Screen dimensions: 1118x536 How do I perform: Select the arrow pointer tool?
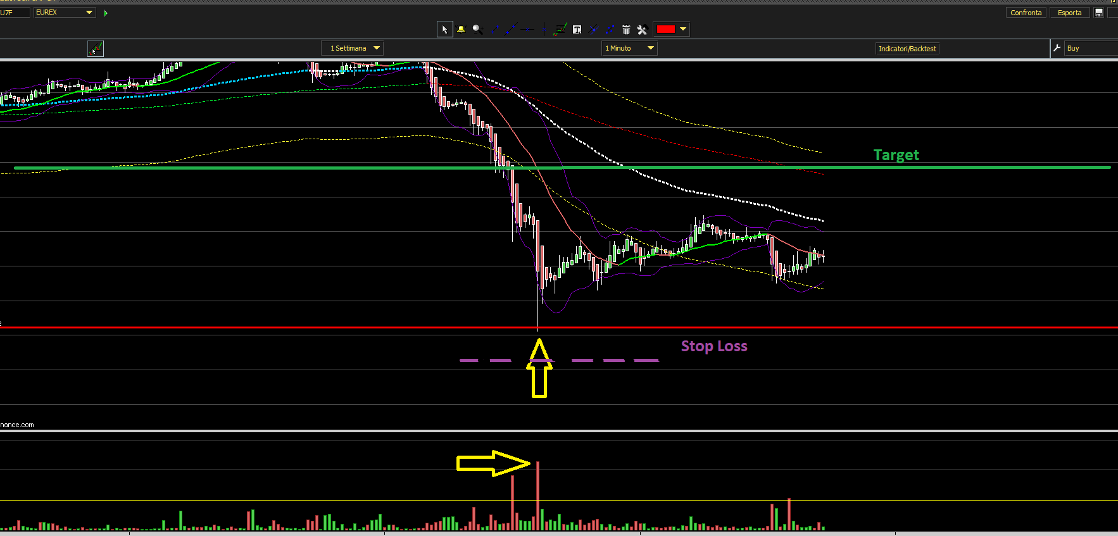[444, 29]
